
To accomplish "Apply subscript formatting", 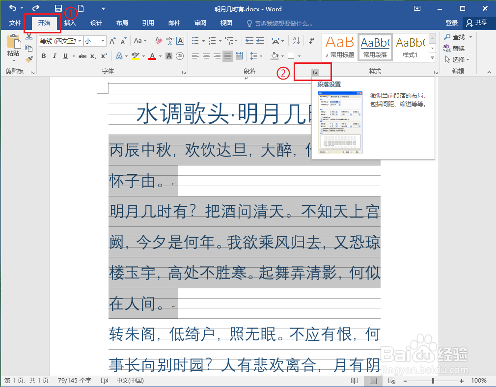I will 93,56.
